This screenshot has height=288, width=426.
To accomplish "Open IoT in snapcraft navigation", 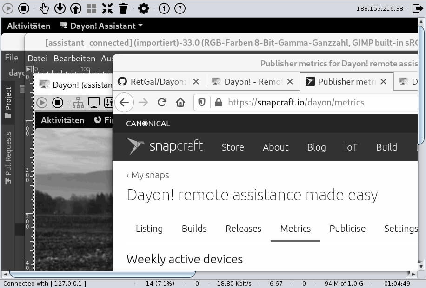I will point(351,147).
